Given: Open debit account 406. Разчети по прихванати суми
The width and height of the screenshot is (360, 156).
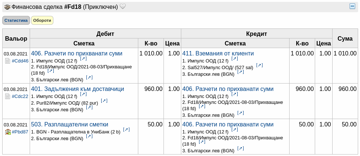Looking at the screenshot, I should [x=77, y=53].
